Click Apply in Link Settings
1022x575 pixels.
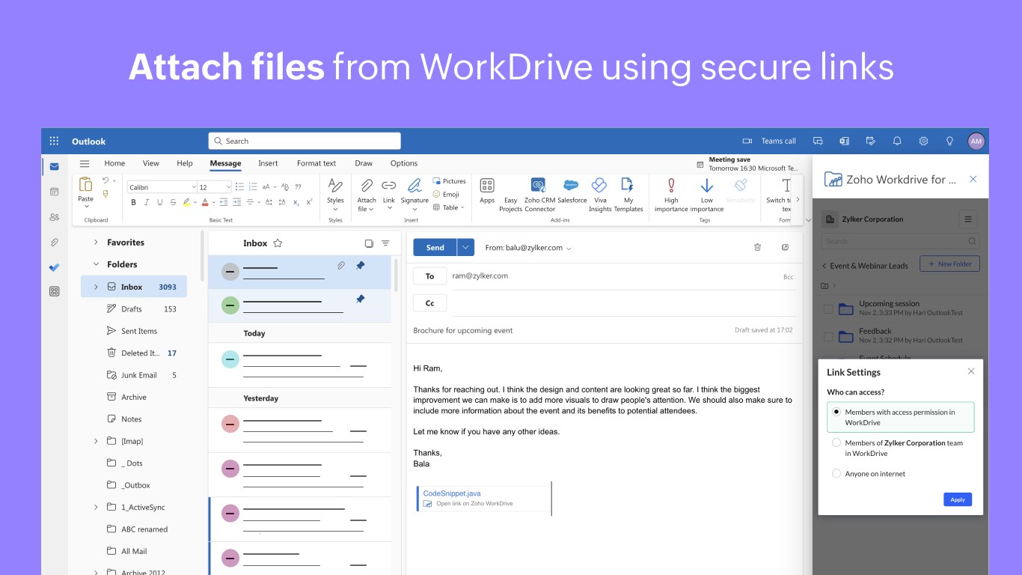(x=958, y=499)
